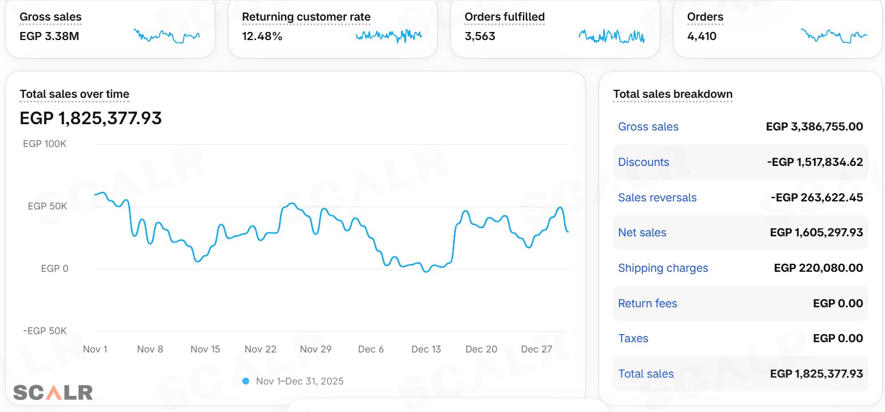Open the Total sales link in breakdown list
Image resolution: width=885 pixels, height=412 pixels.
pyautogui.click(x=646, y=374)
